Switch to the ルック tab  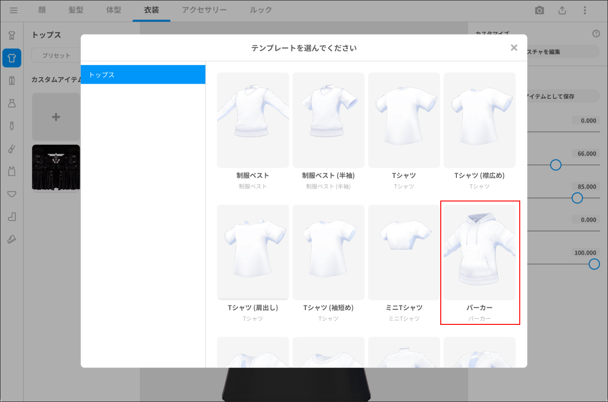[261, 10]
